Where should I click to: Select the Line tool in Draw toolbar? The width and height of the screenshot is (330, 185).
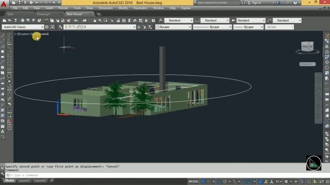point(3,35)
